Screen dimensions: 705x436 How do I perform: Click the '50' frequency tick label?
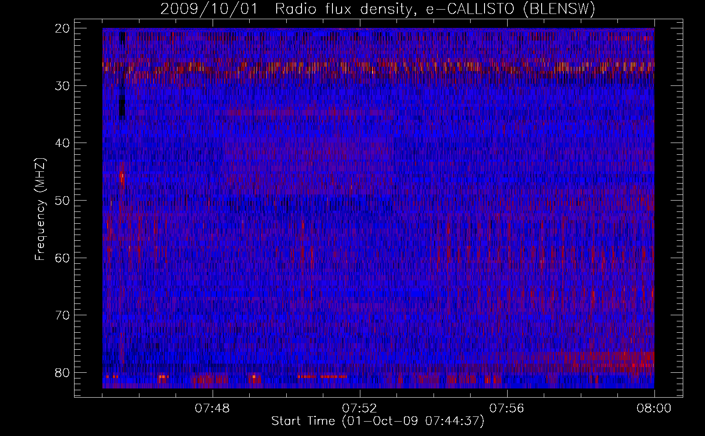pos(63,201)
